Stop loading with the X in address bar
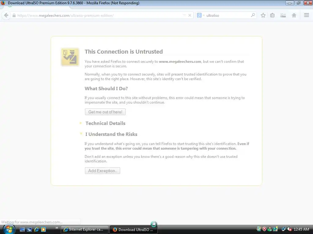Image resolution: width=313 pixels, height=234 pixels. pos(190,15)
